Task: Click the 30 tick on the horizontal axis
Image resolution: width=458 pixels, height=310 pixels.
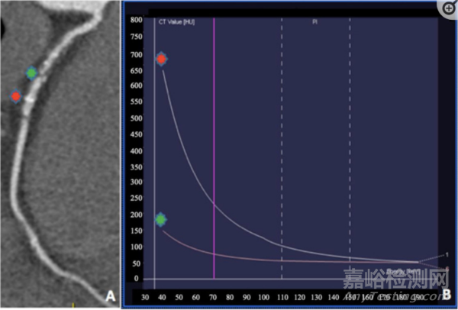Action: coord(146,295)
